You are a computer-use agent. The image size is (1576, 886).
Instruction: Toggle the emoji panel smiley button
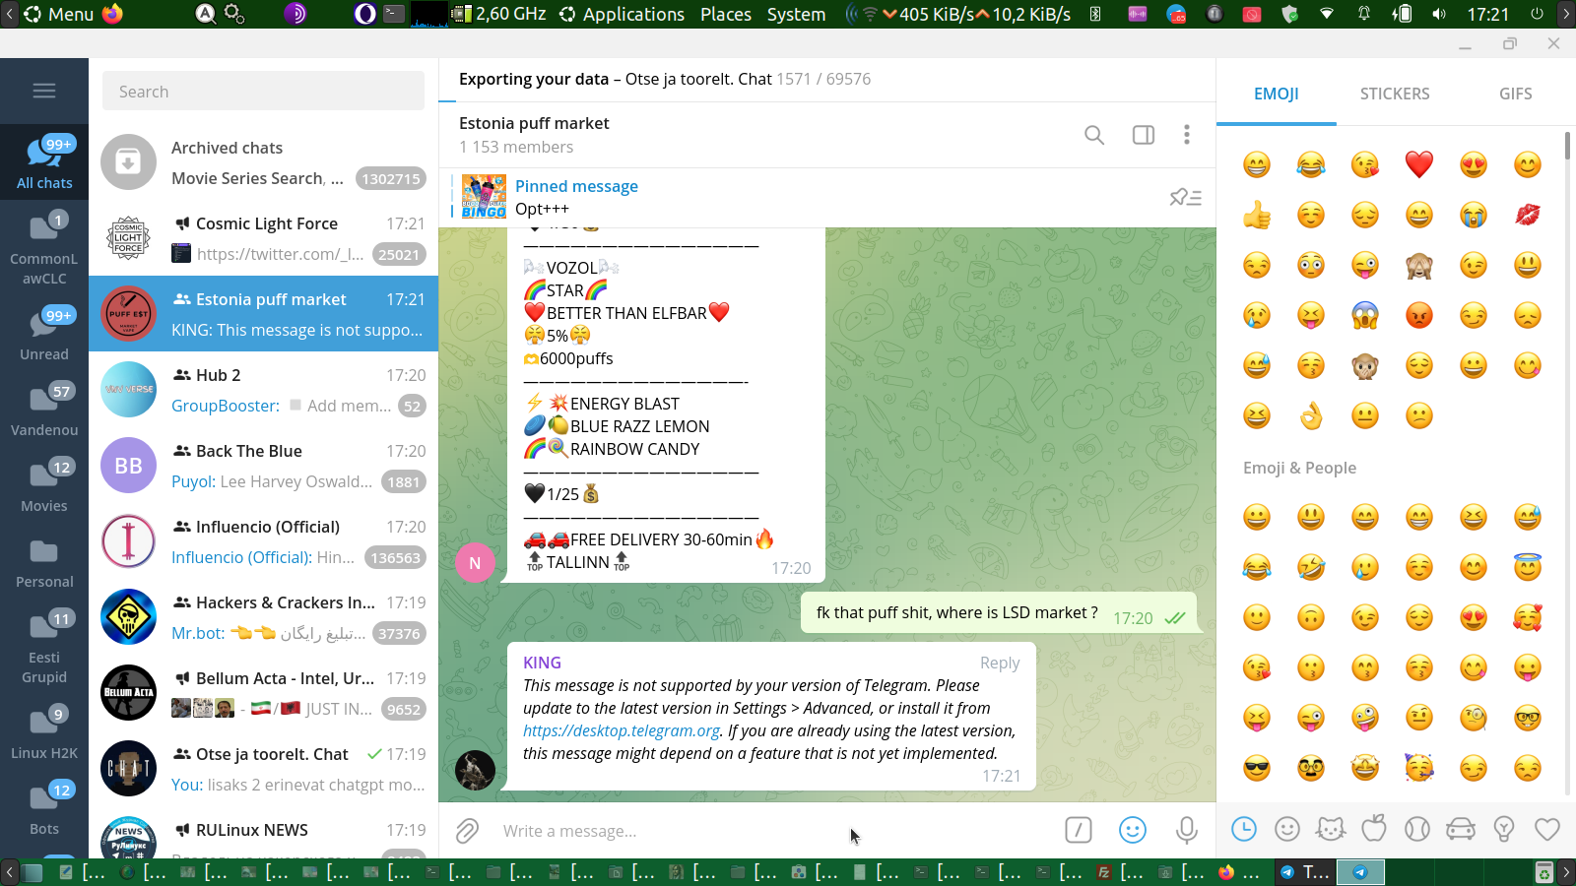pyautogui.click(x=1133, y=831)
